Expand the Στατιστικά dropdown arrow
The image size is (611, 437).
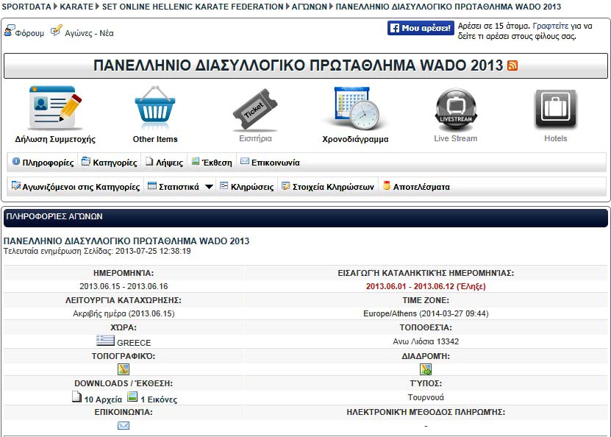pos(209,187)
